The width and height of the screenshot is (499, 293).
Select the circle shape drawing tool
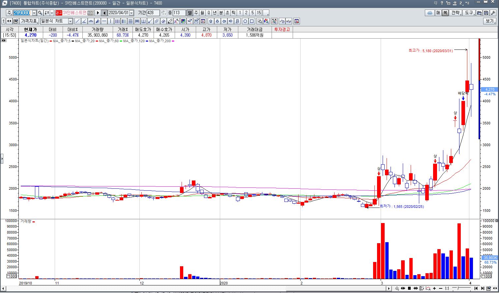(245, 21)
